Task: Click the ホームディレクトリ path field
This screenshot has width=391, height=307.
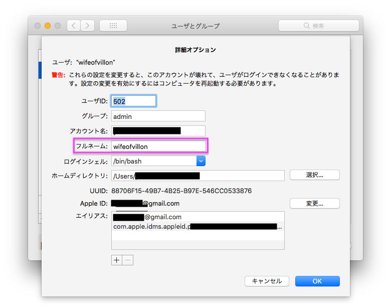Action: 198,176
